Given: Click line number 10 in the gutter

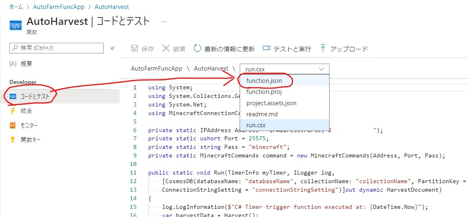Looking at the screenshot, I should click(133, 164).
